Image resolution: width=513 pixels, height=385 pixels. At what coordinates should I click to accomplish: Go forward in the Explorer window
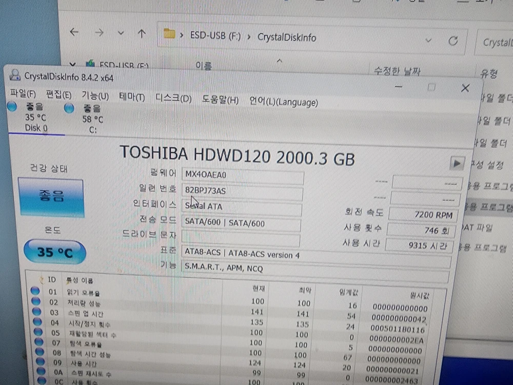(99, 32)
